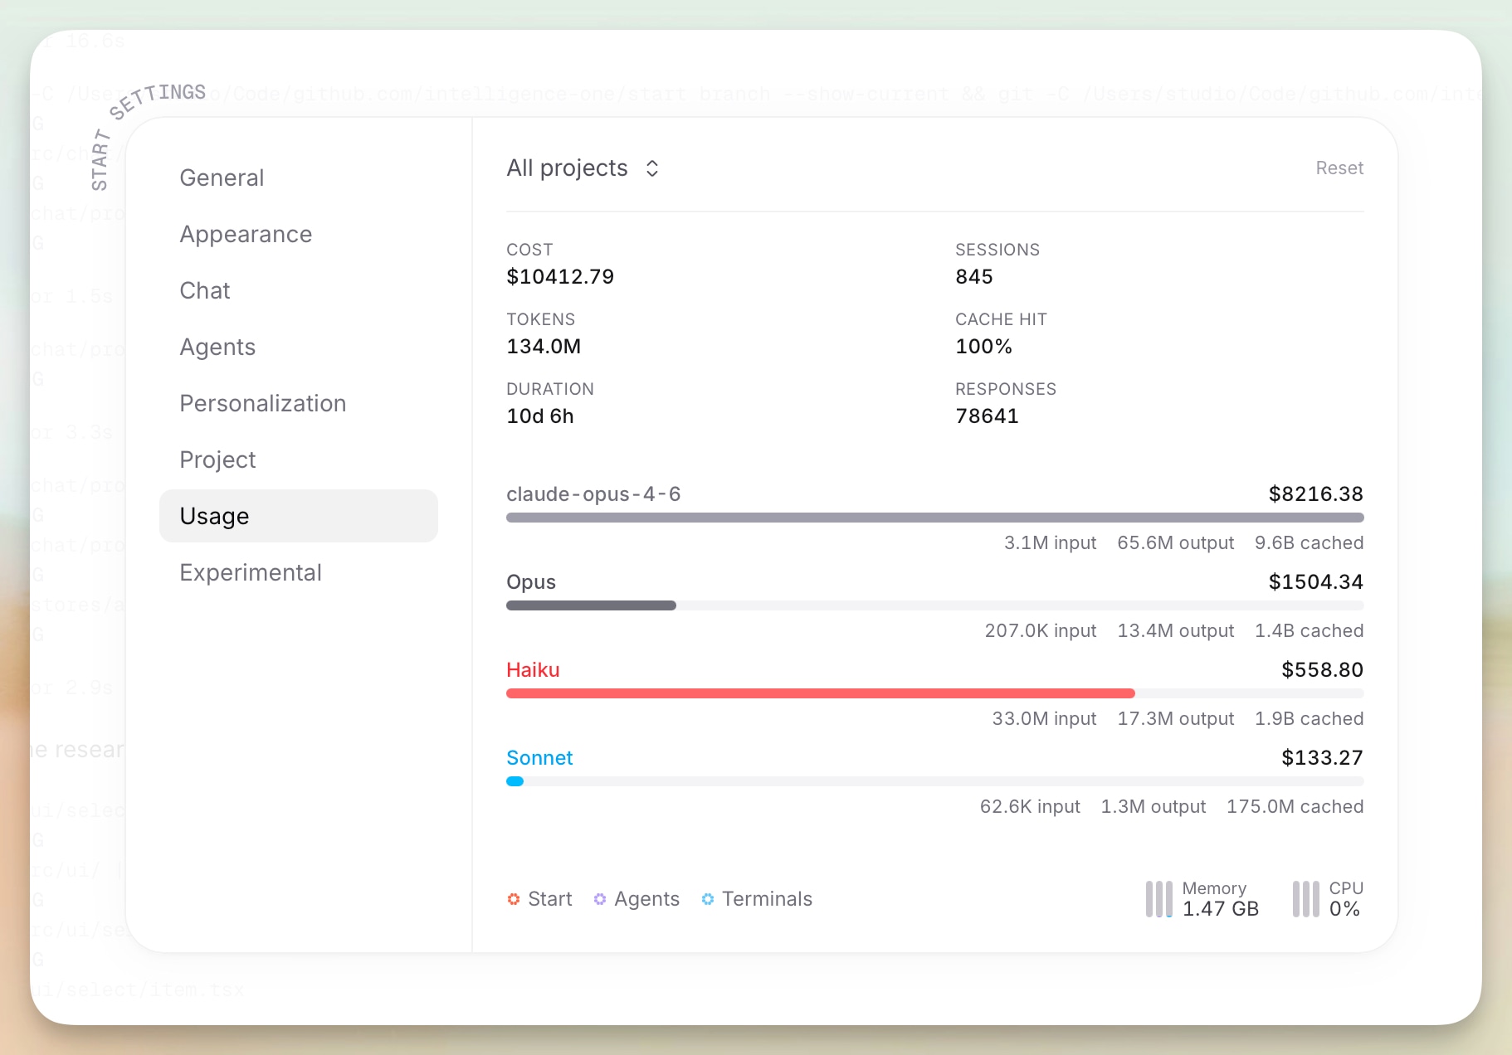Click the purple Agents process icon
Image resolution: width=1512 pixels, height=1055 pixels.
coord(600,899)
